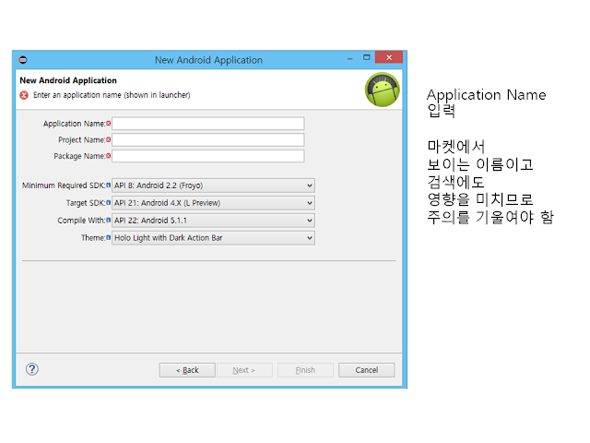Open the Minimum Required SDK dropdown
This screenshot has width=590, height=443.
[x=213, y=186]
